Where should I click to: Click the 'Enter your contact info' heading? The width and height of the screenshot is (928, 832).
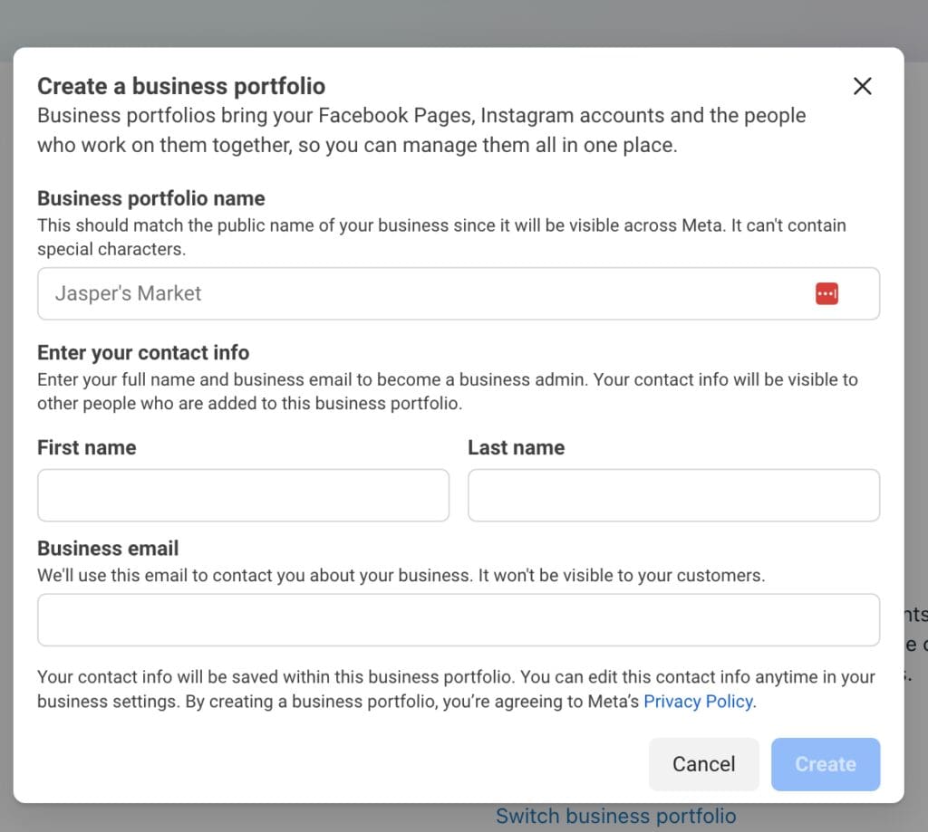tap(143, 352)
